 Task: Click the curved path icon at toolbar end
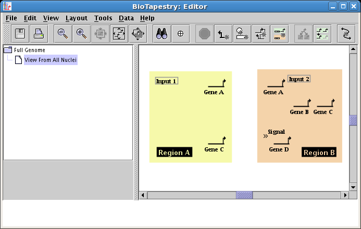pyautogui.click(x=346, y=34)
